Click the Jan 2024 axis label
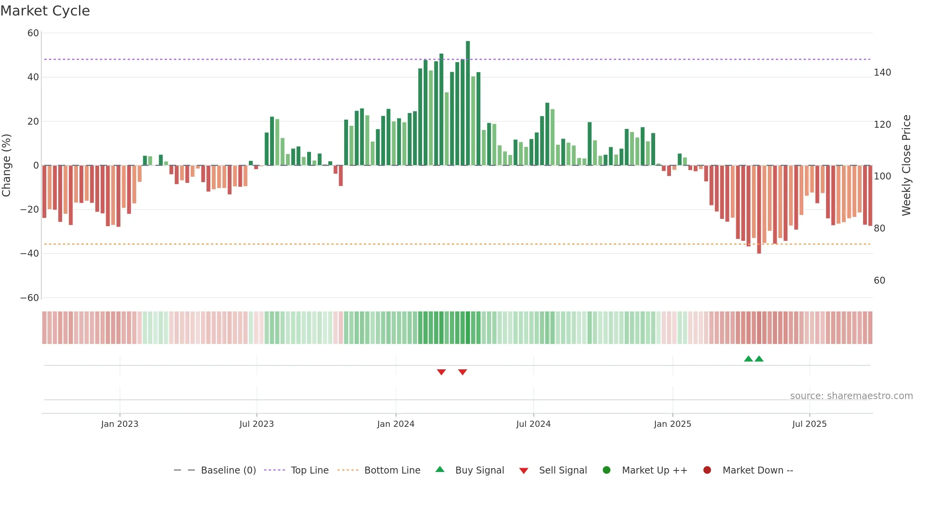The width and height of the screenshot is (926, 521). pyautogui.click(x=396, y=424)
